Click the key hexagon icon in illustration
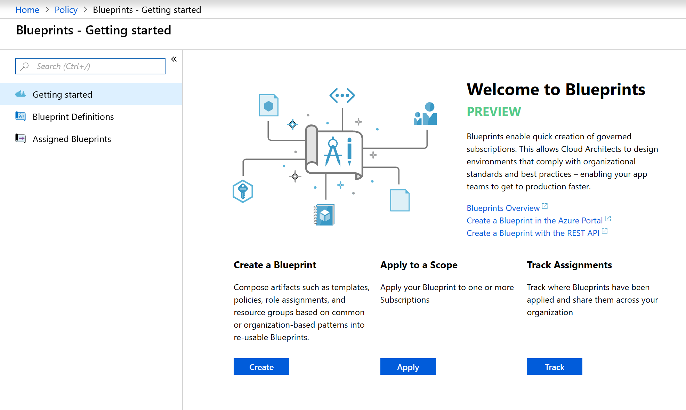The image size is (686, 410). [243, 191]
